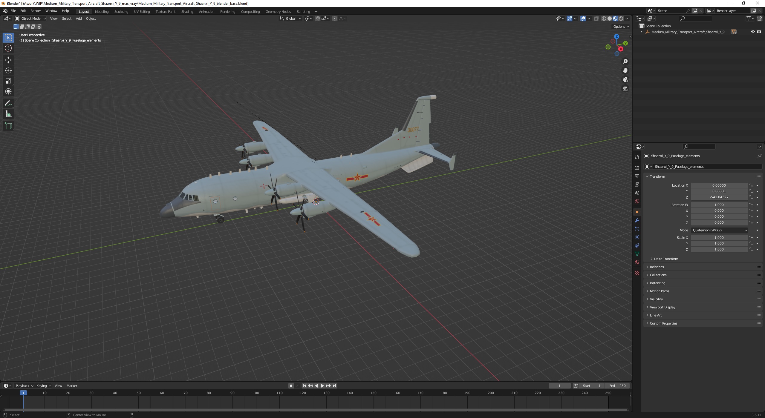Open the Physics properties tab
765x418 pixels.
(637, 237)
